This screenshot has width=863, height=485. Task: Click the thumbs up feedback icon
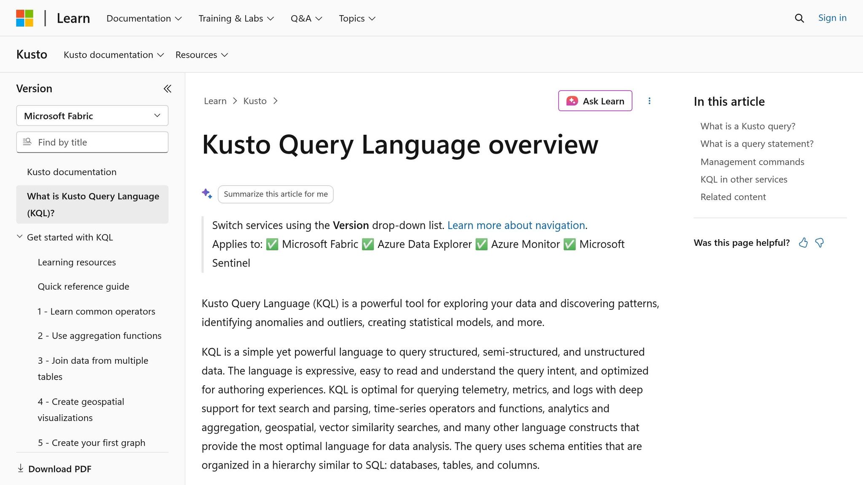click(x=804, y=243)
